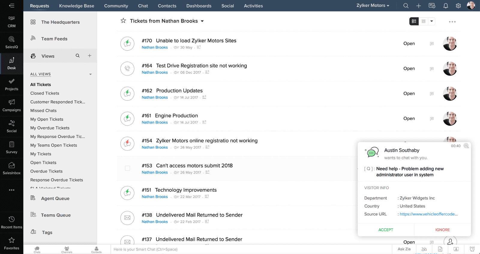Click agent avatar on ticket #162 row
The image size is (480, 254).
450,94
